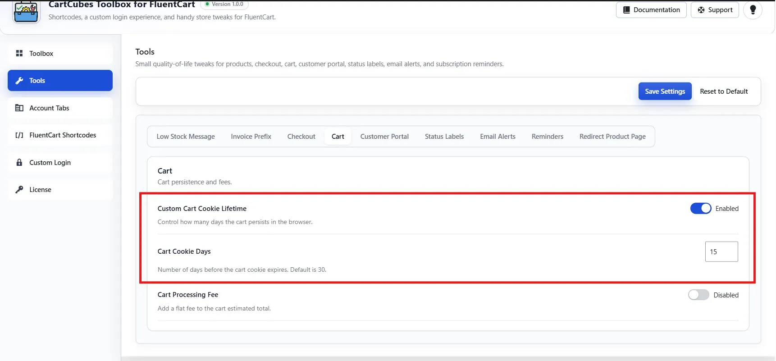Click the Custom Cart Cookie Lifetime heading
The height and width of the screenshot is (361, 776).
click(202, 209)
